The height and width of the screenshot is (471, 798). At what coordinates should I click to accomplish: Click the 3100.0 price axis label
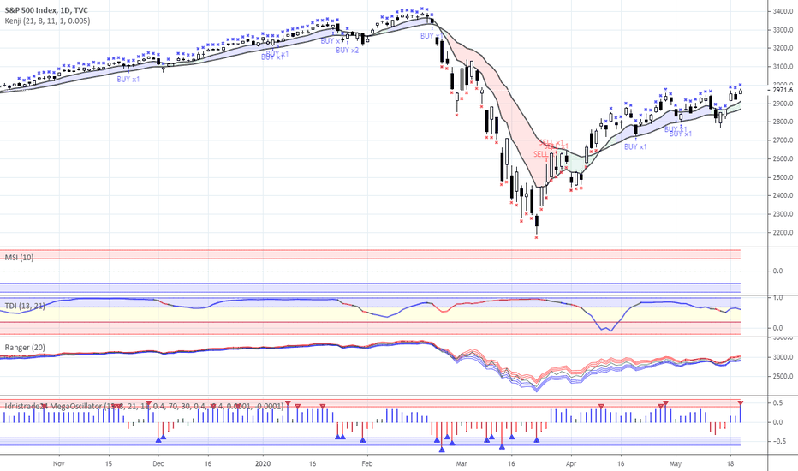click(783, 66)
